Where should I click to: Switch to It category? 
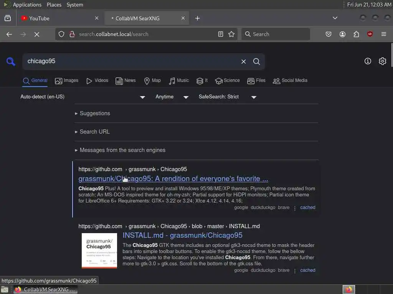tap(202, 80)
